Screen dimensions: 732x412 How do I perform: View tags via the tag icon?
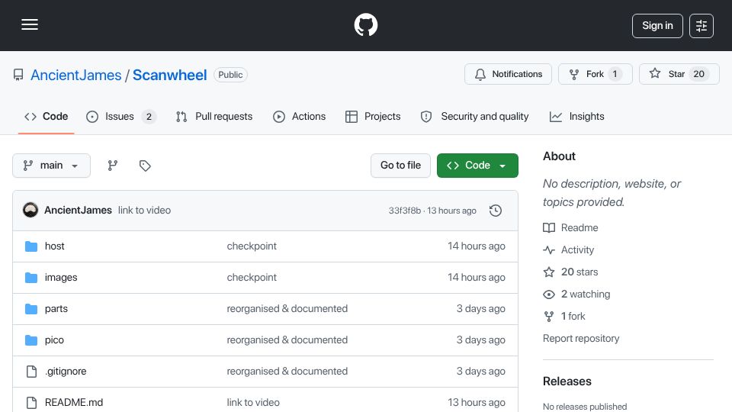pyautogui.click(x=145, y=166)
